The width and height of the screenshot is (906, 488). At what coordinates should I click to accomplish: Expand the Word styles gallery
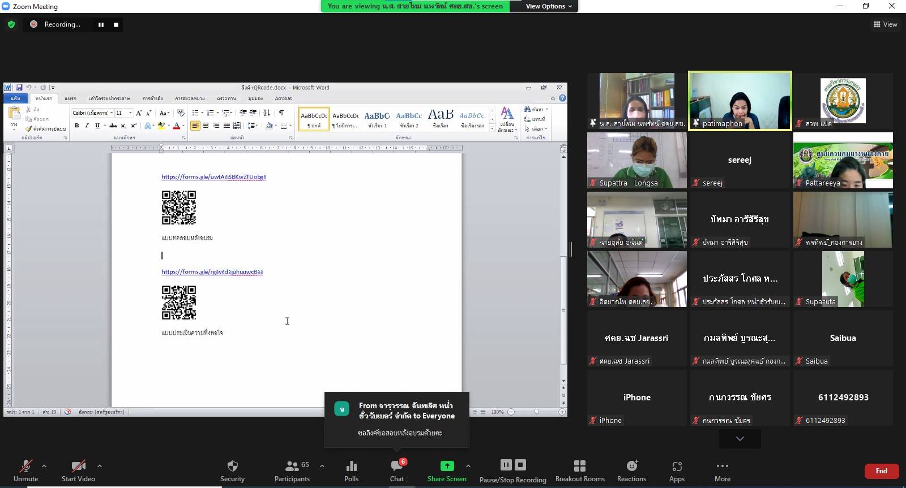coord(492,129)
